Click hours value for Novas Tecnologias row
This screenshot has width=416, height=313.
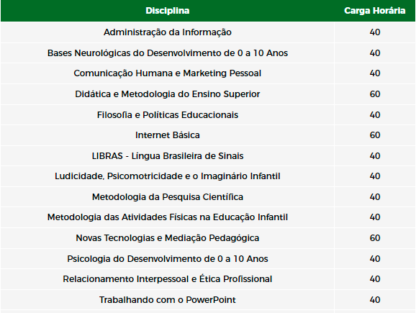coord(375,238)
